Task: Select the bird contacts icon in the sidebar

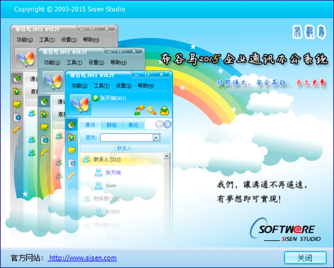Action: [71, 124]
